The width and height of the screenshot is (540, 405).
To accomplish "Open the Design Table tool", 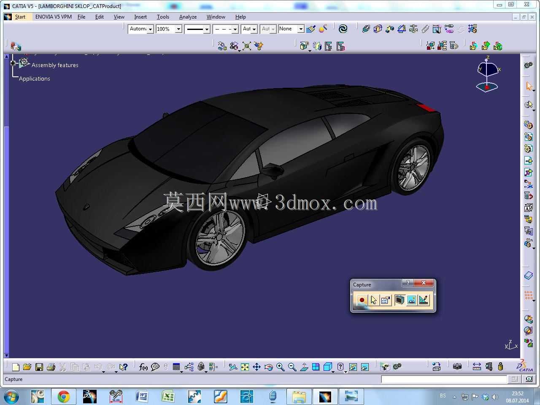I will [176, 367].
